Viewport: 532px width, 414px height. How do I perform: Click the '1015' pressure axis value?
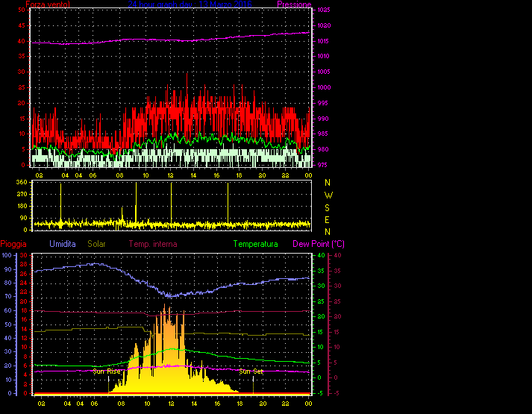pos(324,41)
